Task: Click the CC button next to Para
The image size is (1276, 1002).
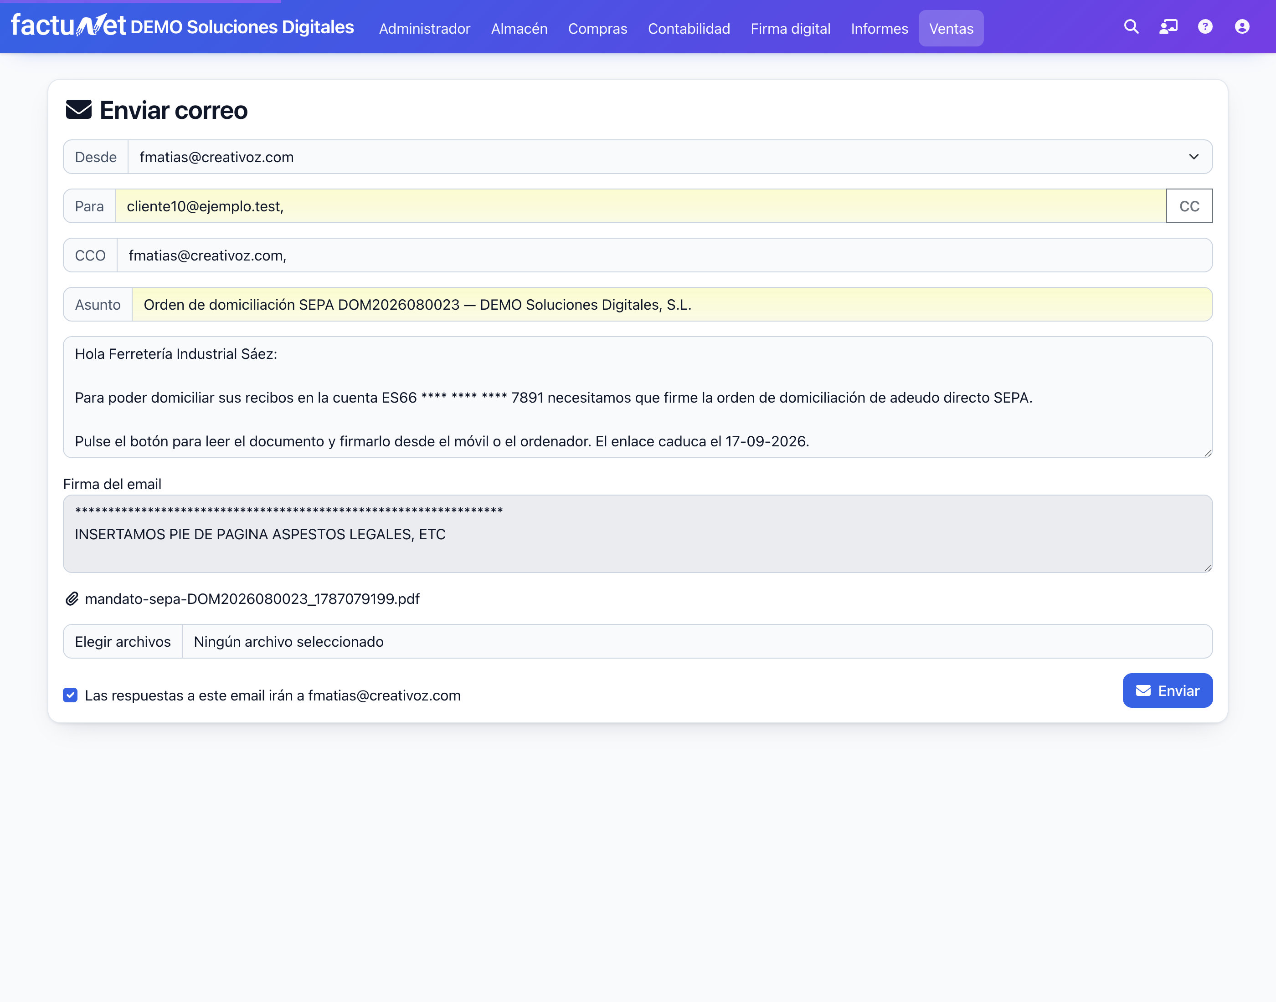Action: coord(1189,206)
